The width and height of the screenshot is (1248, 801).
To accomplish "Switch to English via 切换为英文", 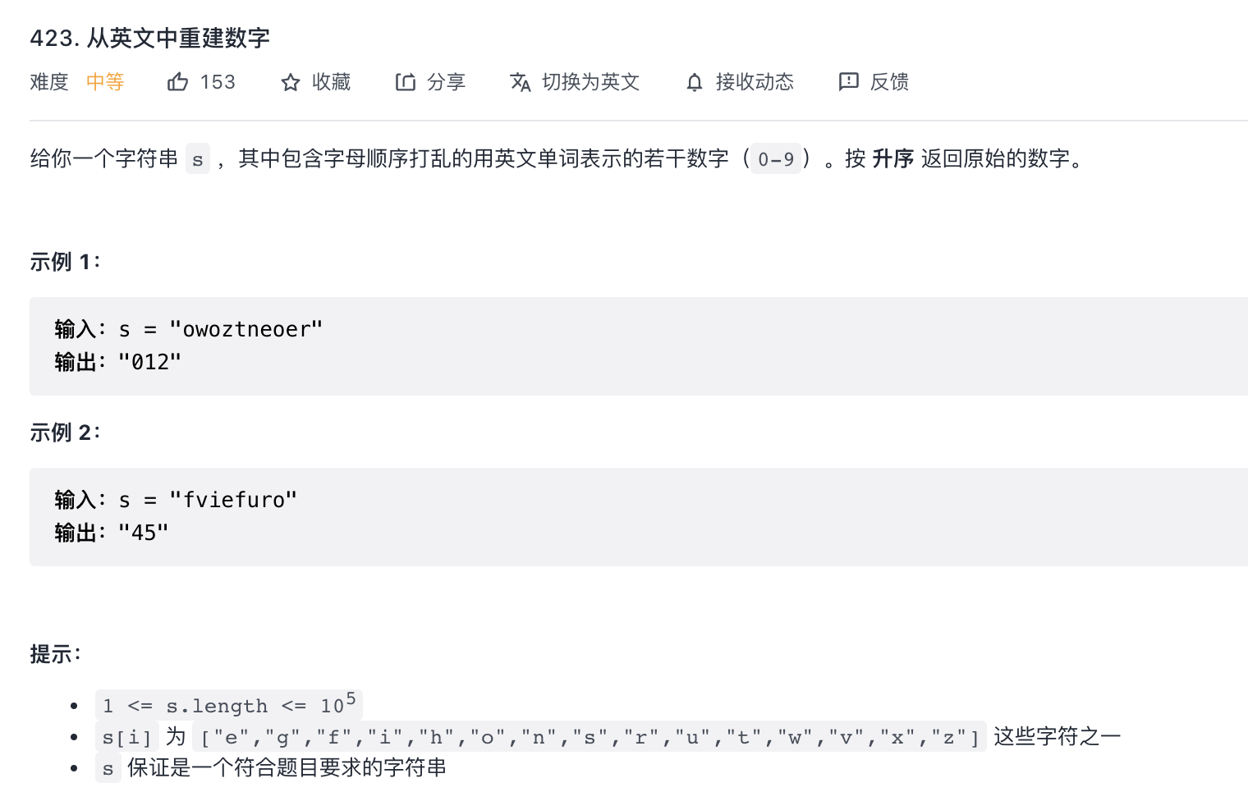I will click(590, 82).
